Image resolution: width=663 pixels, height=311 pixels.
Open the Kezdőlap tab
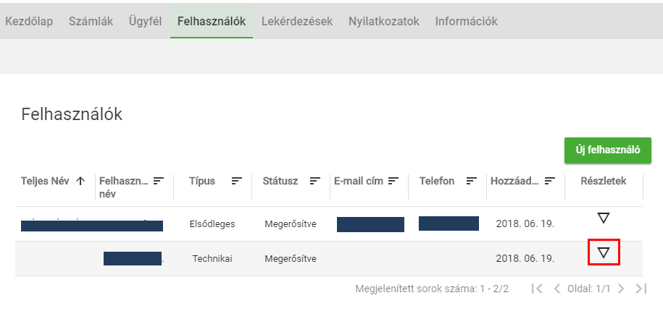pyautogui.click(x=29, y=21)
